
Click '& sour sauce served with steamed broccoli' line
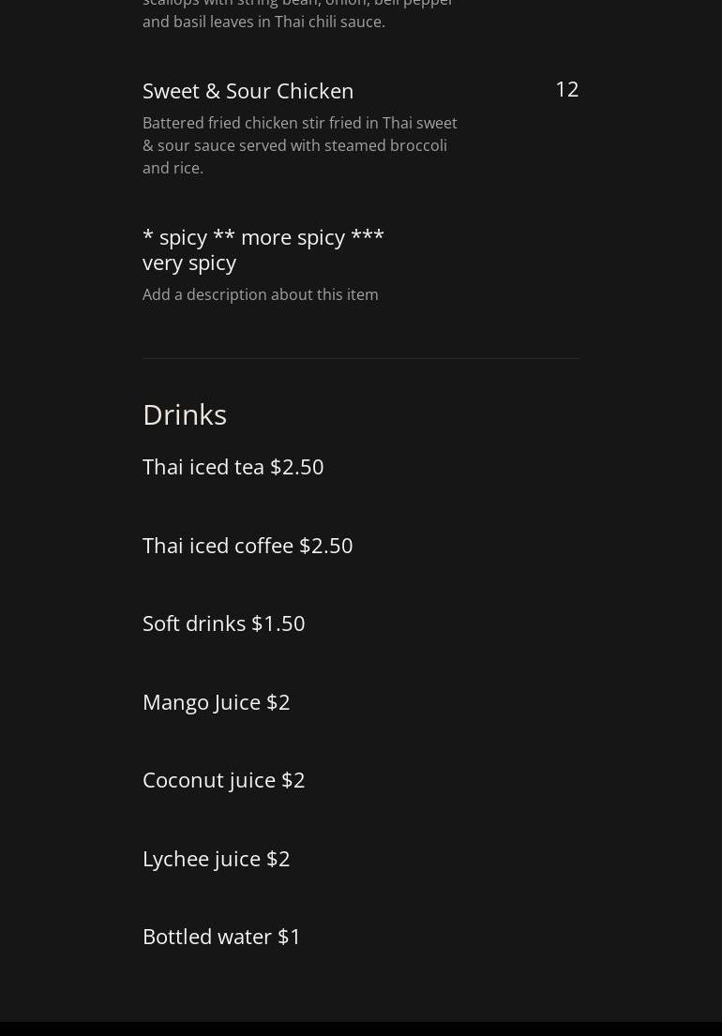294,145
